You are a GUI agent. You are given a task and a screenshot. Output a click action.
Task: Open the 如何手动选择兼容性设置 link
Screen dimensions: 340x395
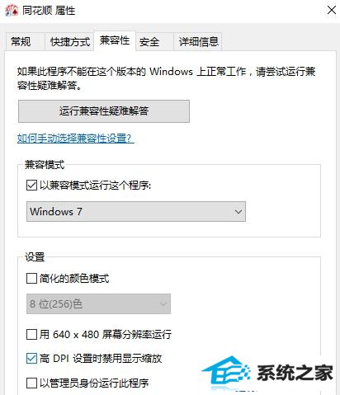(76, 138)
